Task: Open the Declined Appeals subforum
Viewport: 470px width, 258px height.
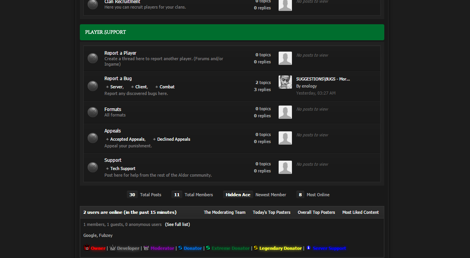Action: [174, 139]
